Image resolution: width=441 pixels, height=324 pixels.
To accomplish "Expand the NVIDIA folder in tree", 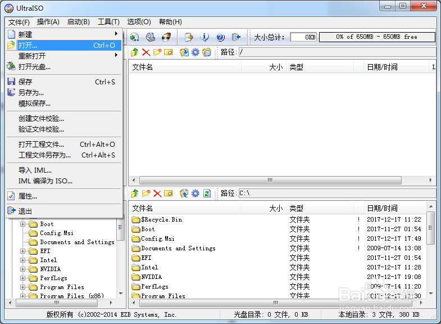I will 23,269.
